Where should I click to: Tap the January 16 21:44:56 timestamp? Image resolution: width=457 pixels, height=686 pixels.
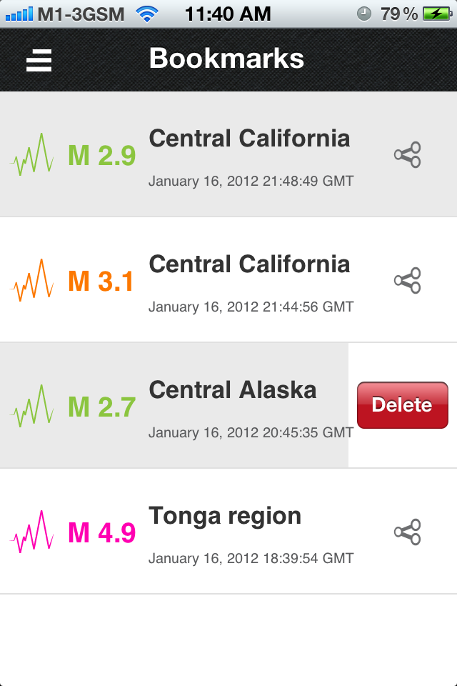pos(250,307)
